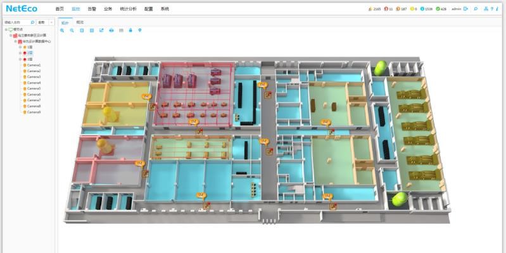Click the logout icon next to admin
The height and width of the screenshot is (253, 506).
465,9
